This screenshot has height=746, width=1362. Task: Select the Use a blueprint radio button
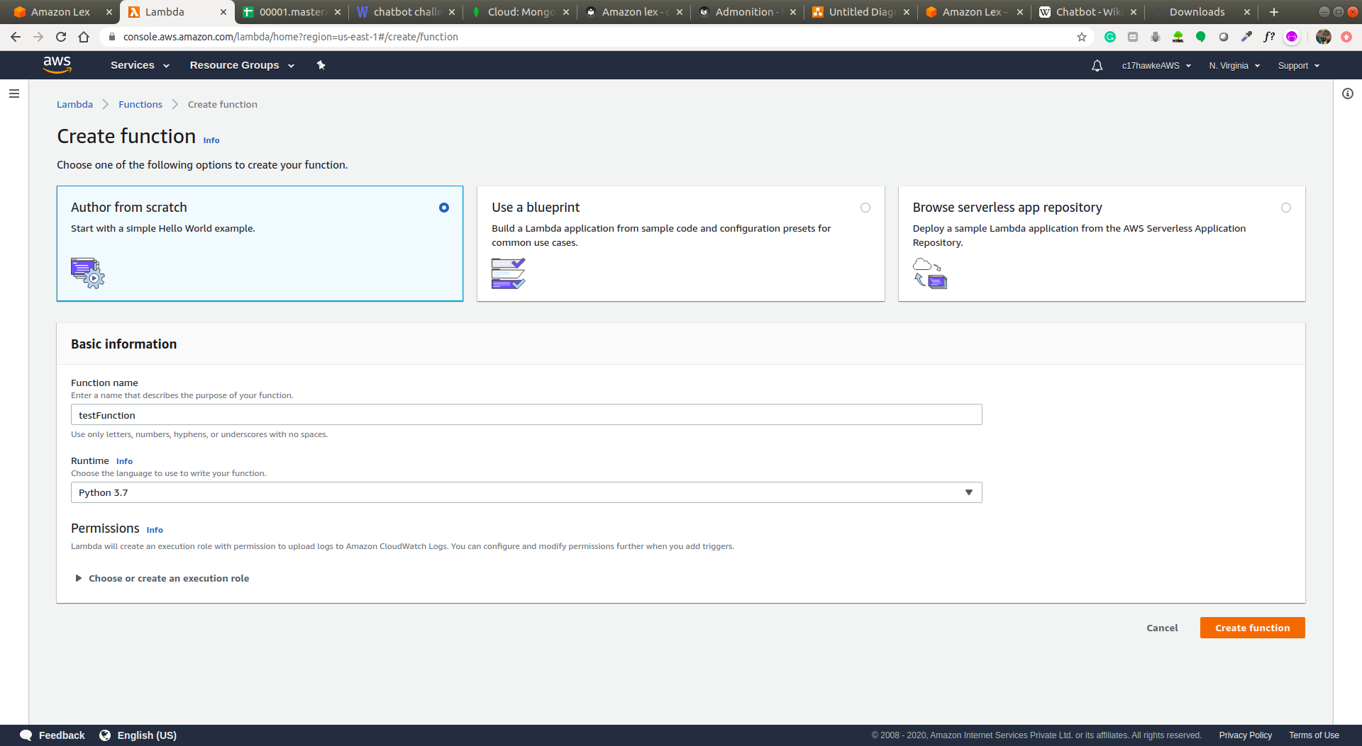[865, 208]
